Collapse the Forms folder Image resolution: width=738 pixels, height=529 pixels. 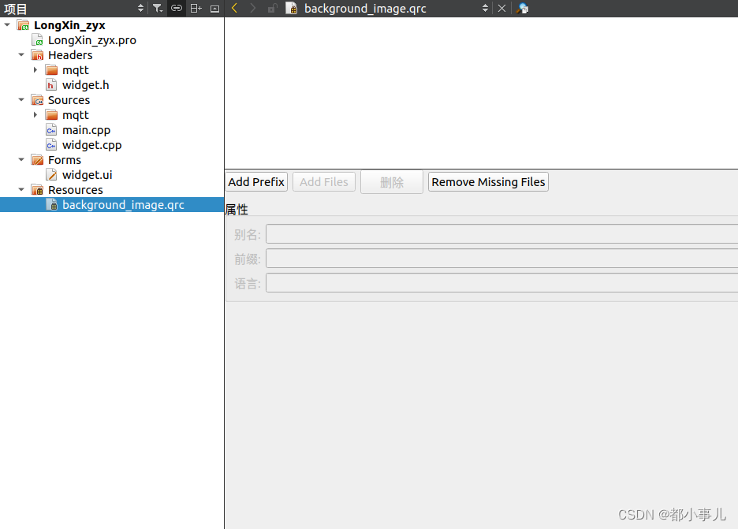coord(21,159)
